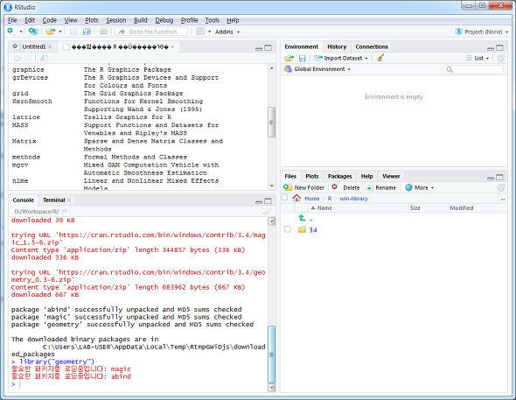Click the forward navigation arrow in source pane
The height and width of the screenshot is (400, 516).
[28, 59]
